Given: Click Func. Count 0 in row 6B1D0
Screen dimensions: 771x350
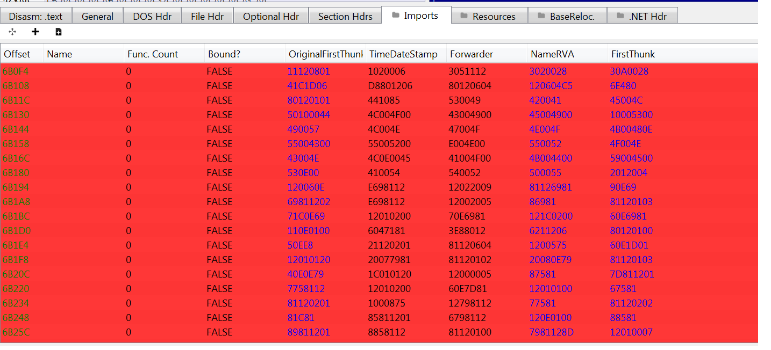Looking at the screenshot, I should click(128, 231).
